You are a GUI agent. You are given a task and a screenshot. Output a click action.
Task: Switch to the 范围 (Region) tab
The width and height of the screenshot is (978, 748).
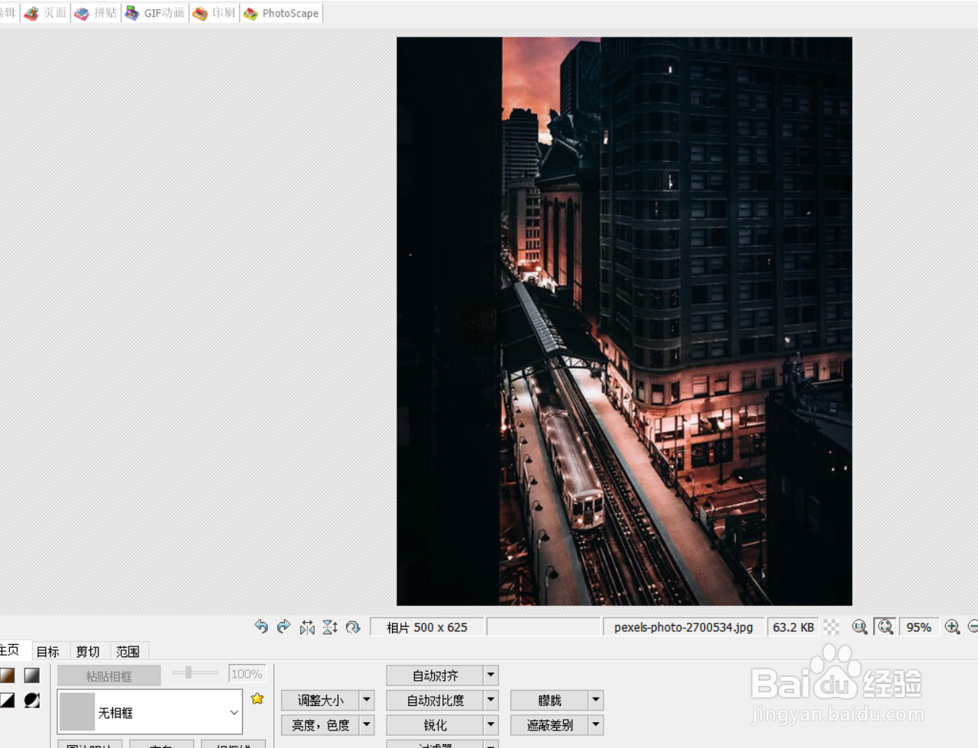click(x=128, y=651)
